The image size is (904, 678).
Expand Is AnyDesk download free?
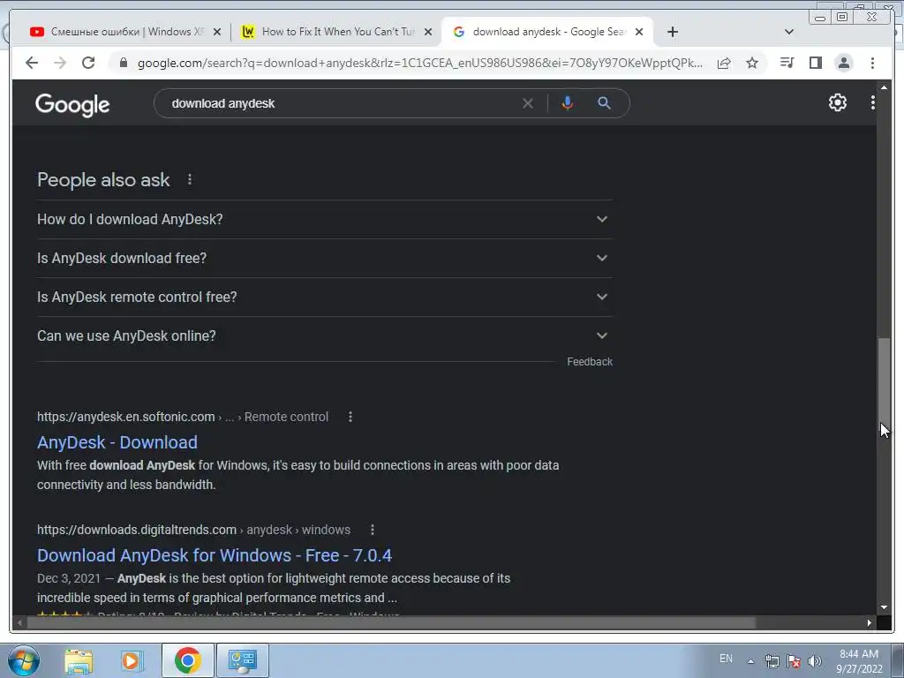tap(325, 259)
